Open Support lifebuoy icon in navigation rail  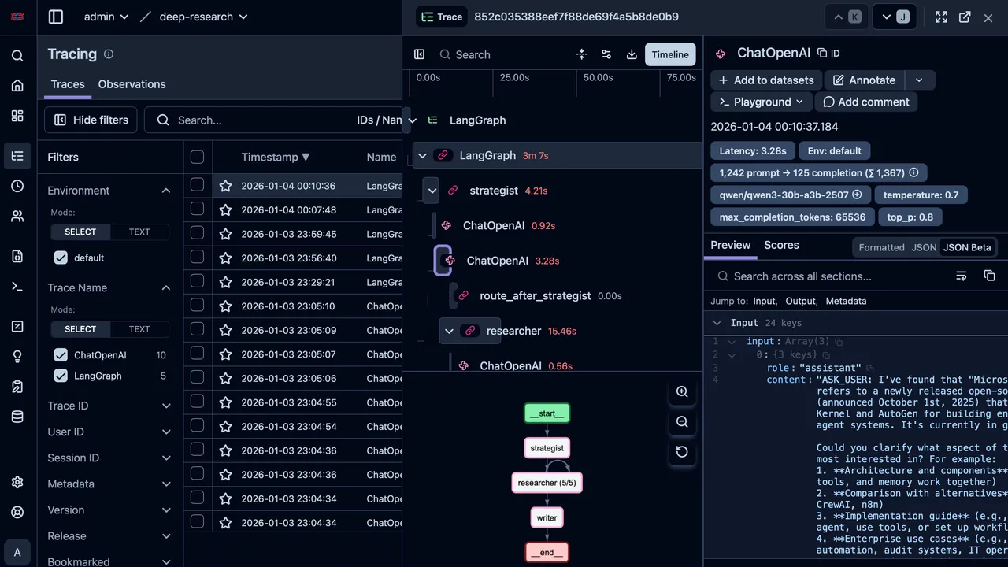click(17, 512)
